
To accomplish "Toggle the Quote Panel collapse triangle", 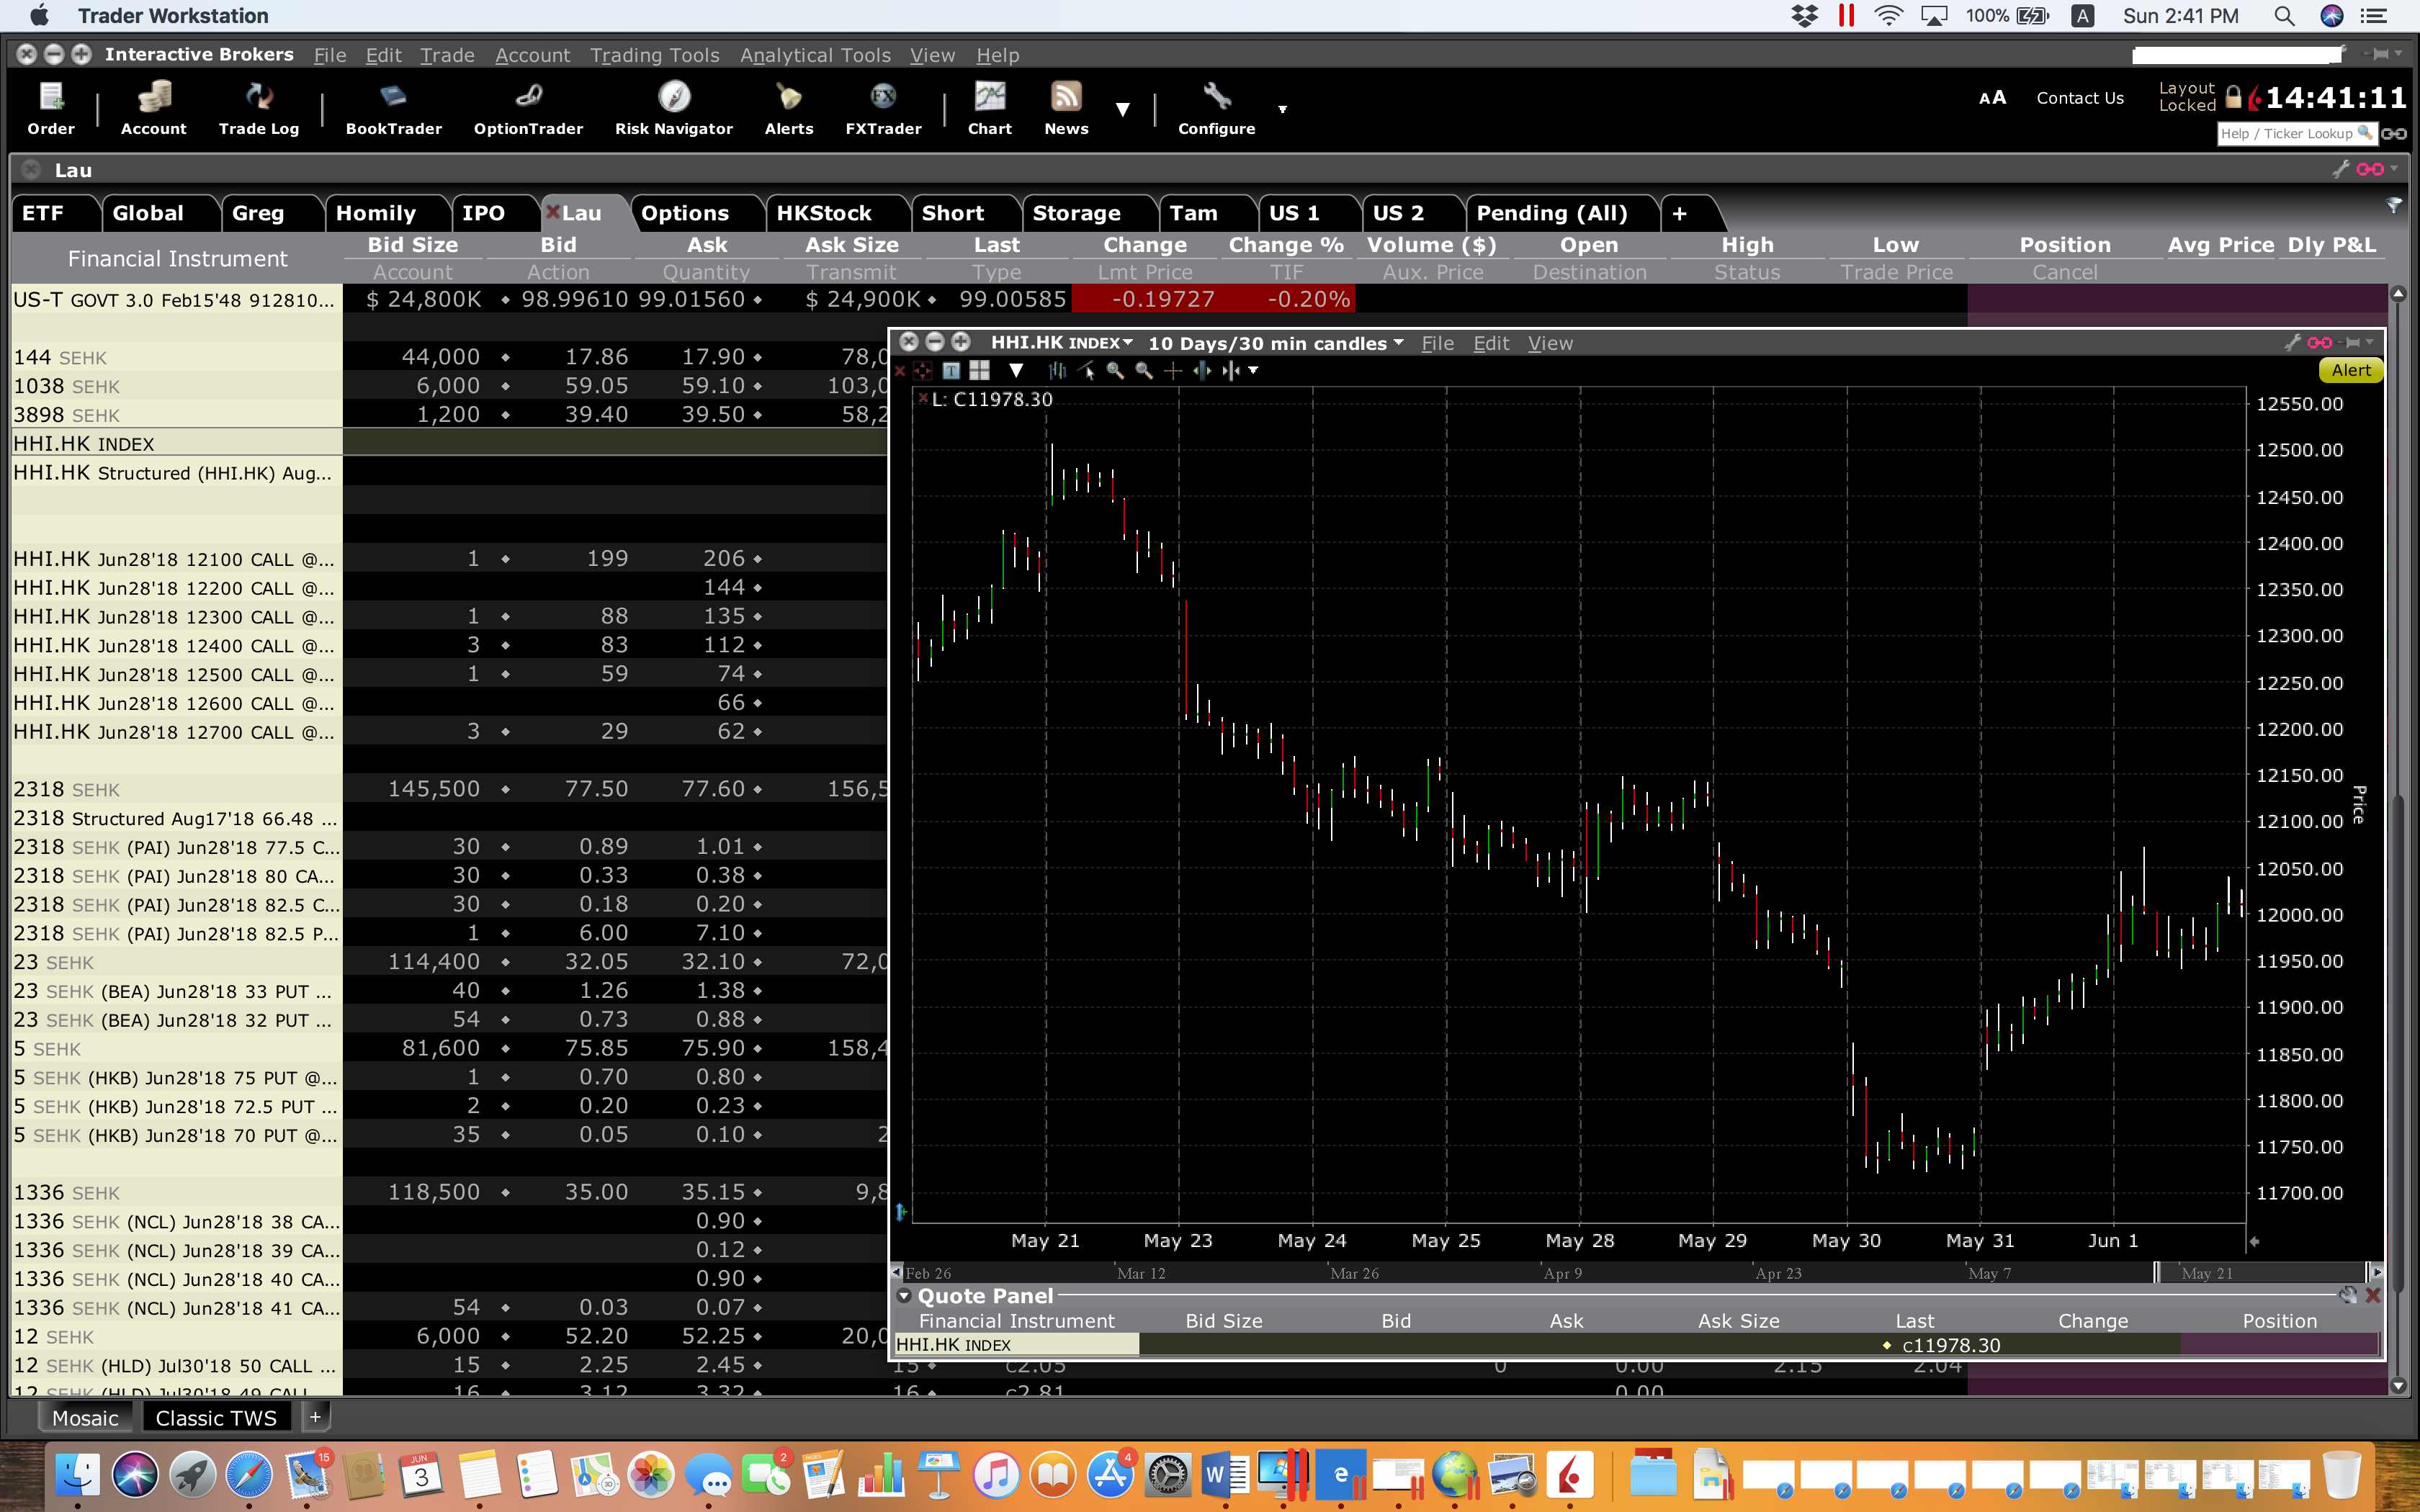I will (904, 1296).
